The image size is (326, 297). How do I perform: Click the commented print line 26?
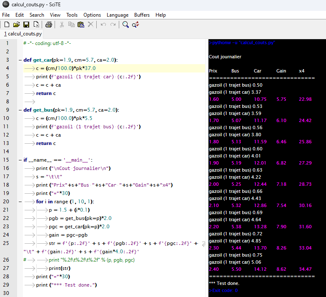(79, 260)
